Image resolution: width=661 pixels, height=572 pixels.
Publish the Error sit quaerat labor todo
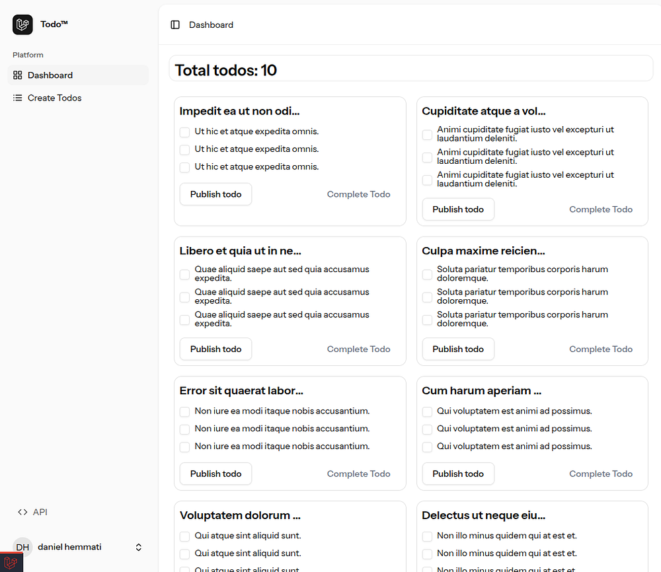tap(216, 474)
